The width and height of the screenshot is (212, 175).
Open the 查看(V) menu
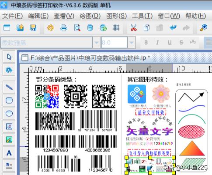(x=64, y=16)
